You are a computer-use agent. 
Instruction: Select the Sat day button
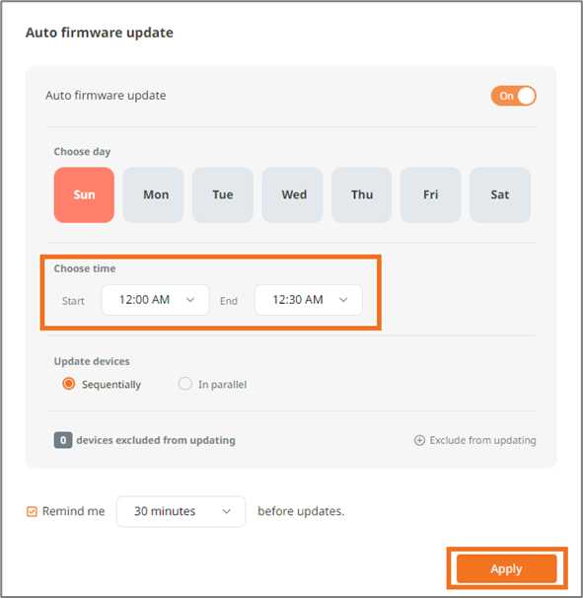click(500, 194)
